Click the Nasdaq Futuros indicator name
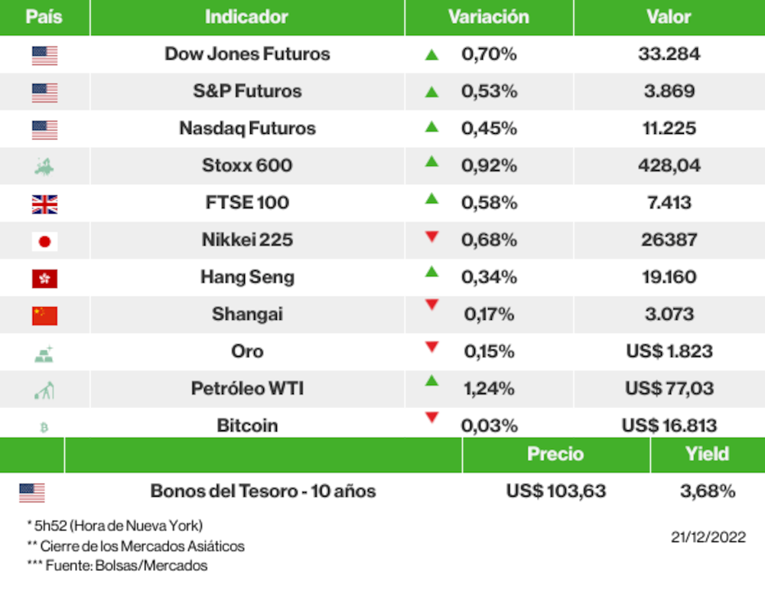Viewport: 765px width, 600px height. tap(247, 129)
